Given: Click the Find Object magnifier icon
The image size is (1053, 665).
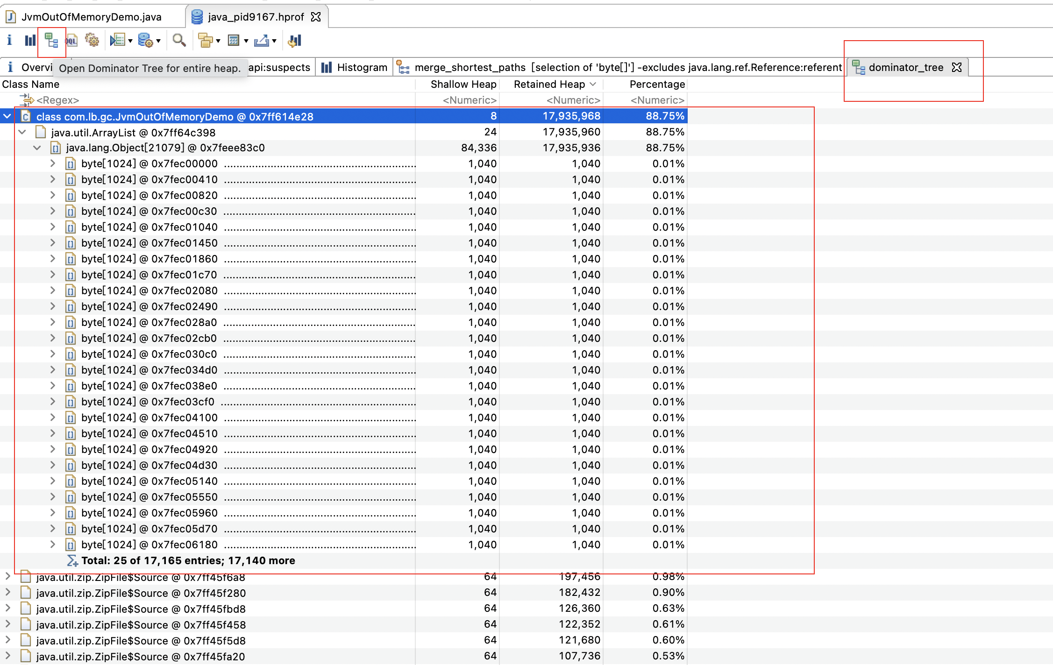Looking at the screenshot, I should point(179,41).
